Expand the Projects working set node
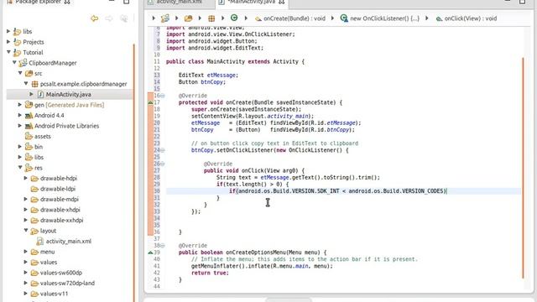The image size is (537, 302). pos(8,42)
